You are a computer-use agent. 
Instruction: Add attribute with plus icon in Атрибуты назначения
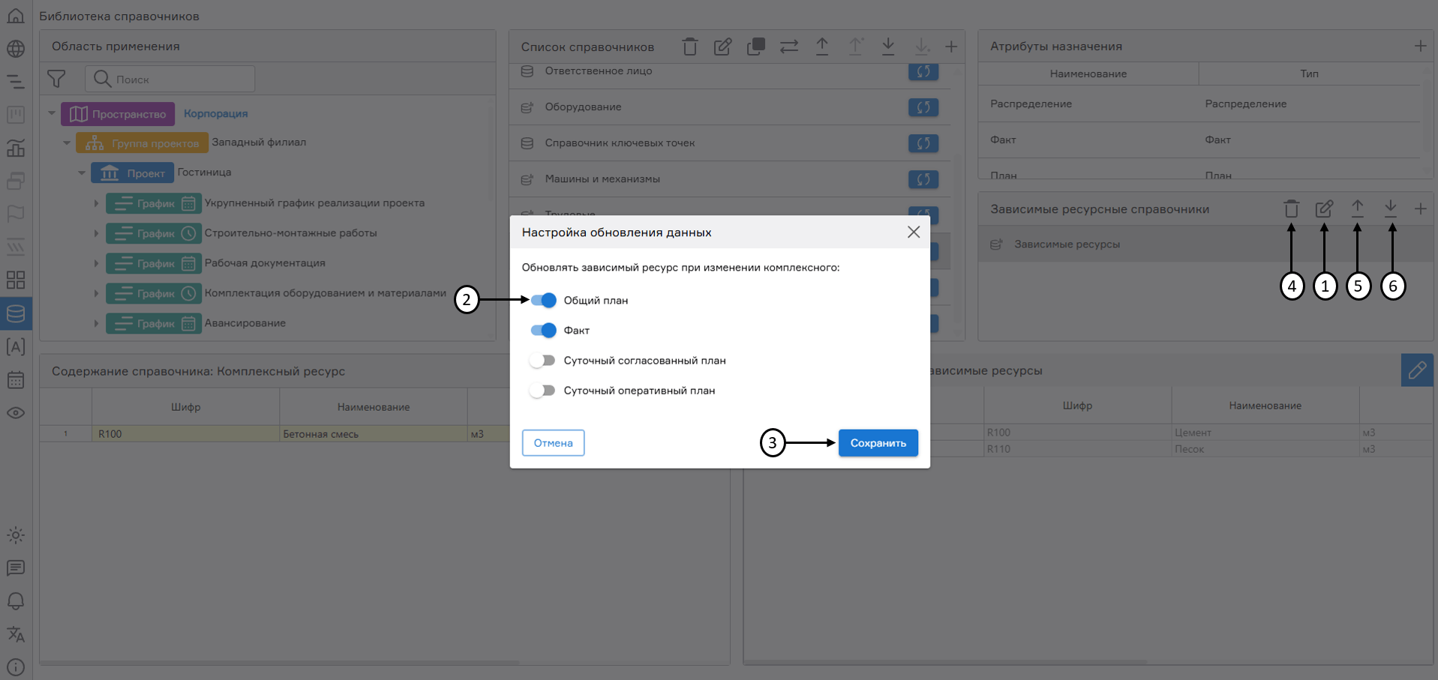(x=1420, y=46)
